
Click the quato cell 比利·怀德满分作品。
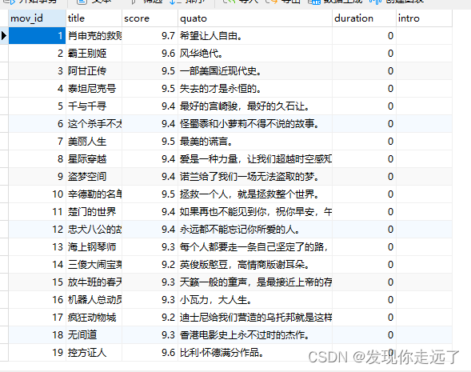[255, 353]
